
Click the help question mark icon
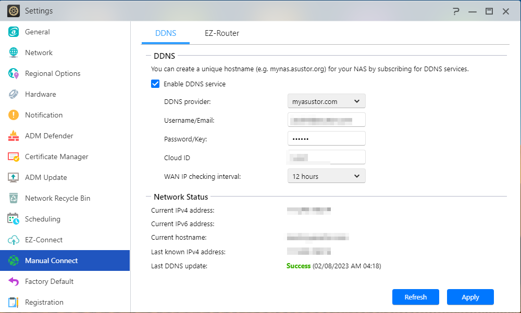click(456, 11)
